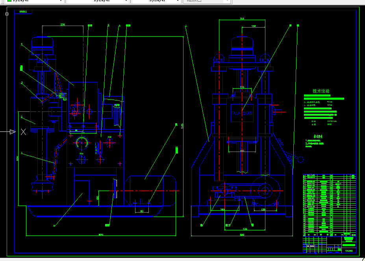Image resolution: width=365 pixels, height=261 pixels.
Task: Select the "158" dimension text
Action: pos(254,26)
